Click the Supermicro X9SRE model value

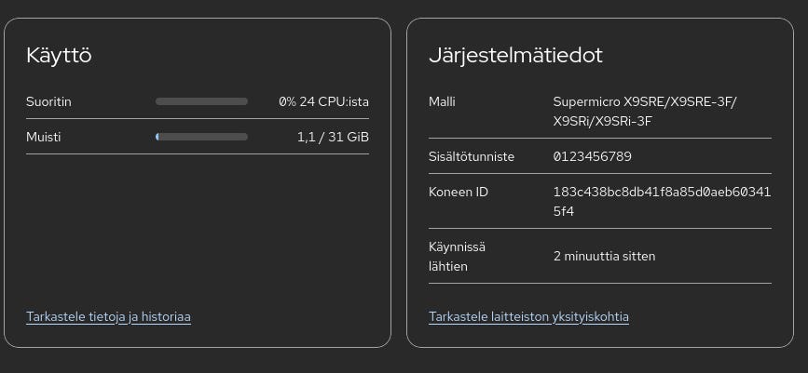(x=644, y=111)
